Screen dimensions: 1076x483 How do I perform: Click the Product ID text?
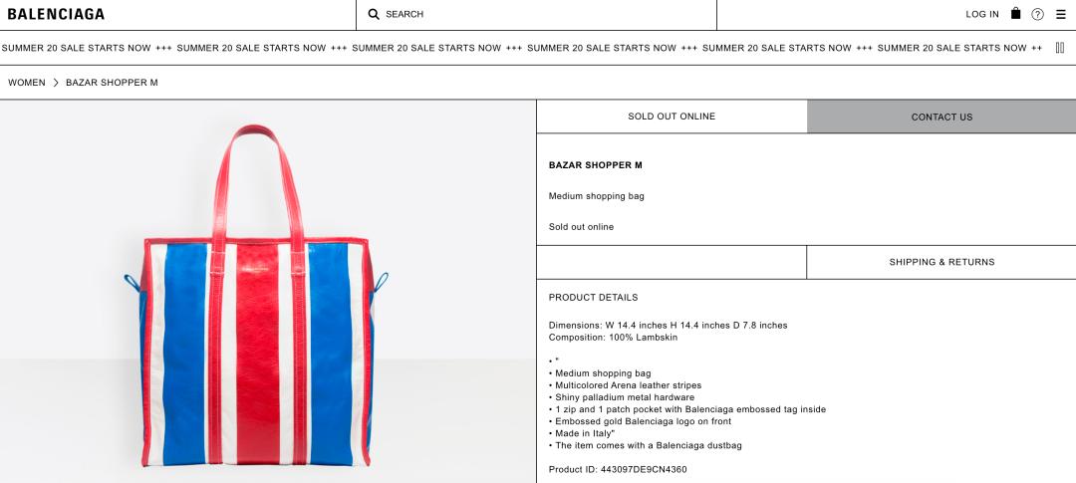tap(618, 469)
